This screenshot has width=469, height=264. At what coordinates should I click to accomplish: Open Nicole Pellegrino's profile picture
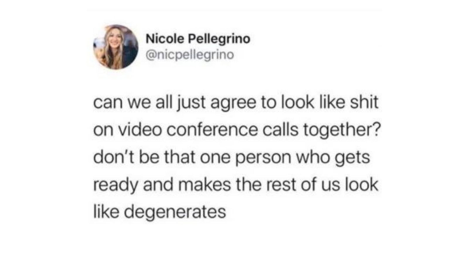(116, 47)
